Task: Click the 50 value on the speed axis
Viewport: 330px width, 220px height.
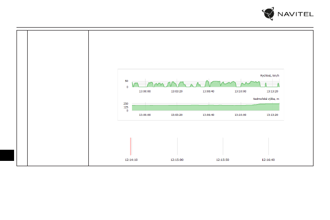Action: point(127,81)
